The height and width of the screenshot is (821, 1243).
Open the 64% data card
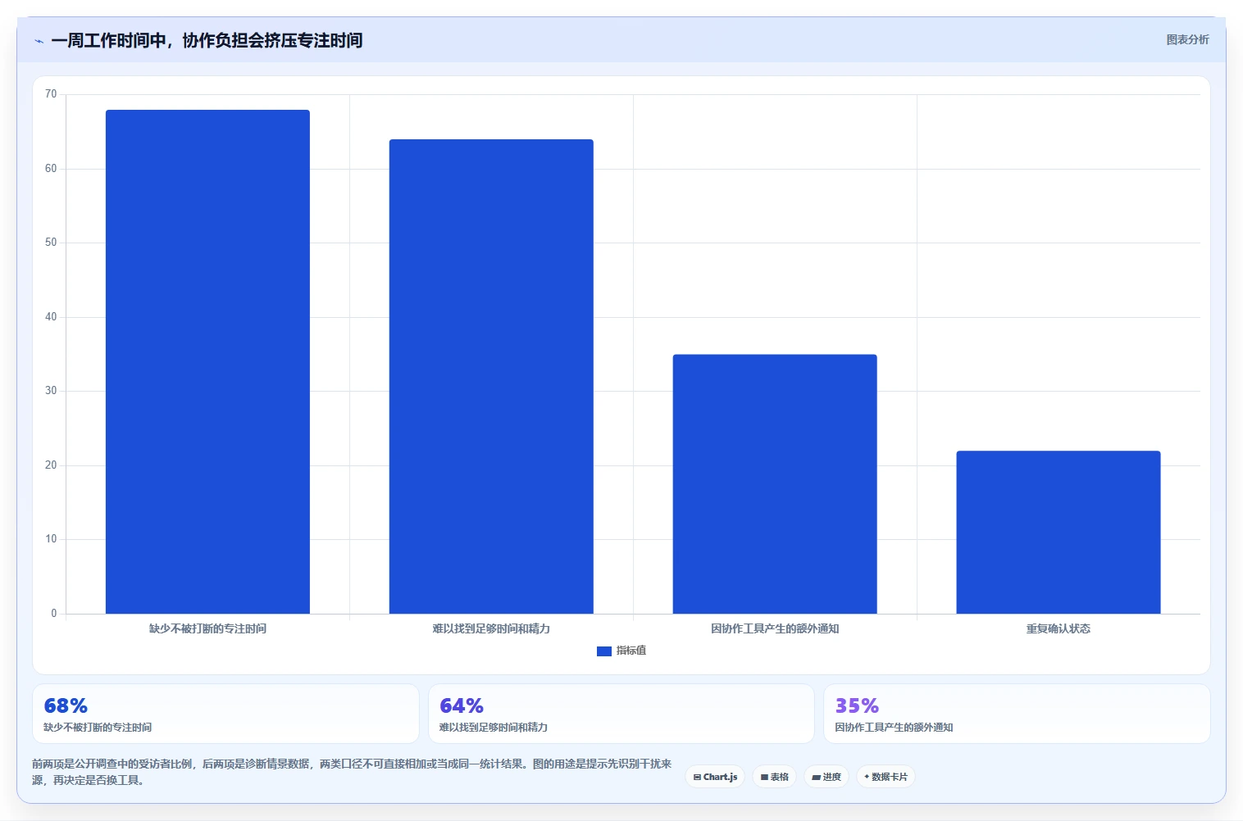click(621, 714)
